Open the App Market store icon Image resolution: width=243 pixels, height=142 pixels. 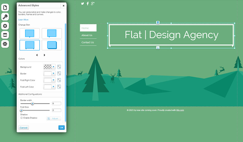coord(5,35)
